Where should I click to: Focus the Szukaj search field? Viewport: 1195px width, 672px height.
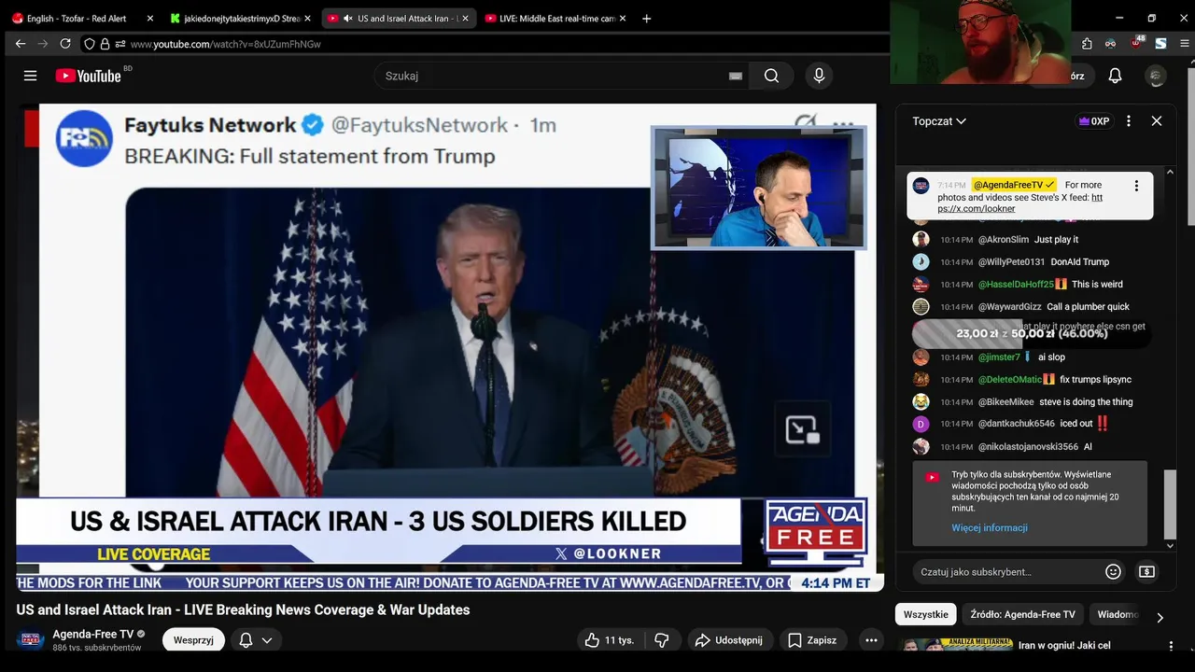tap(560, 76)
